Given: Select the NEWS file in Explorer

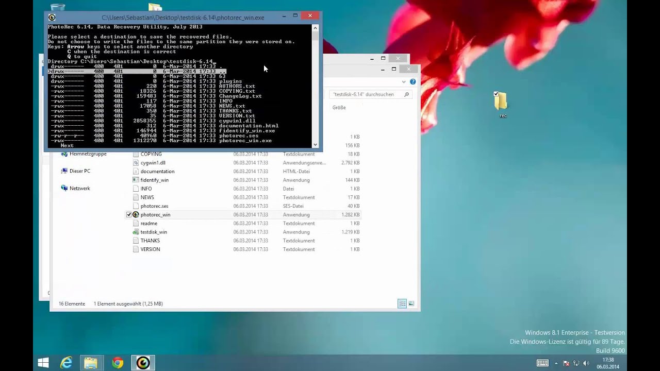Looking at the screenshot, I should [147, 197].
